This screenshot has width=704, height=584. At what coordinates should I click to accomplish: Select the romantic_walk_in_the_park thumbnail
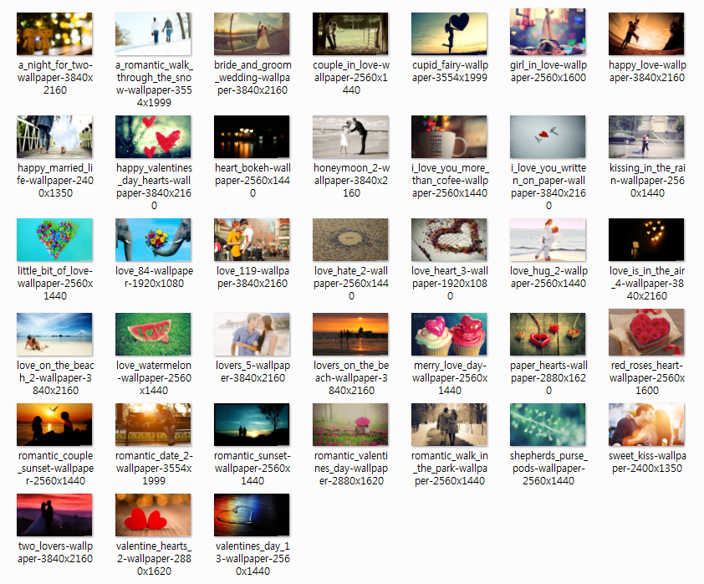[449, 424]
